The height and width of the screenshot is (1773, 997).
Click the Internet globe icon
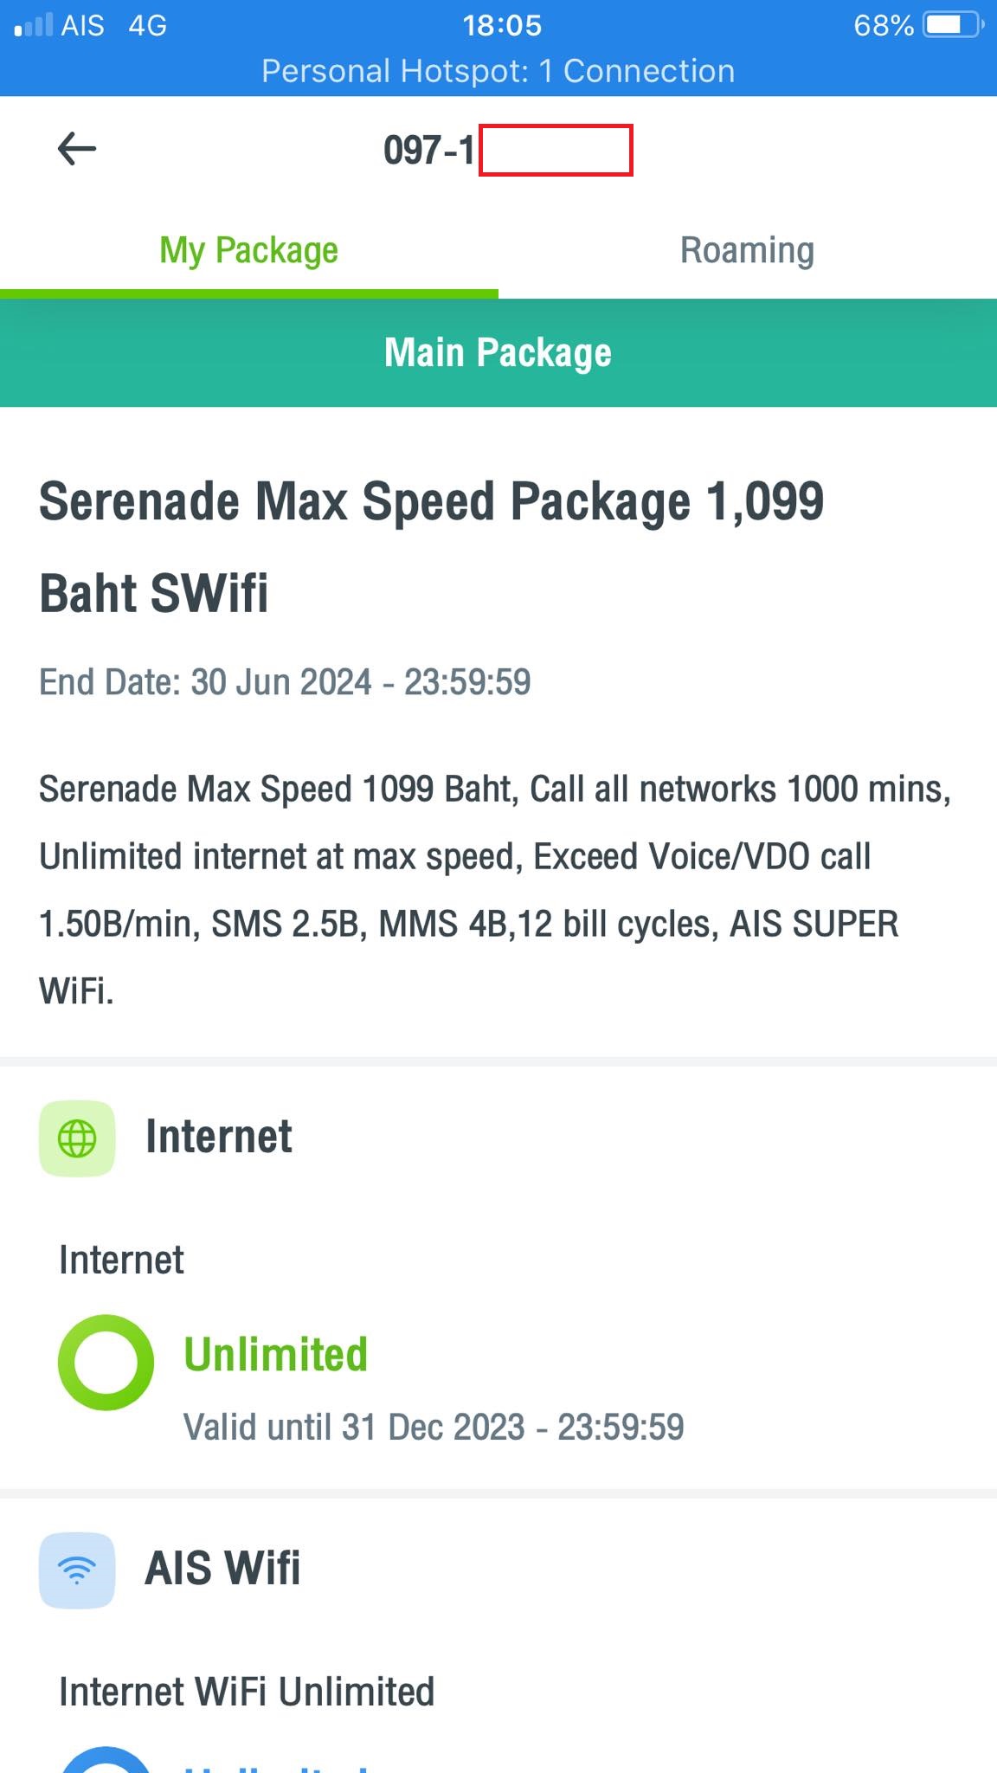coord(77,1138)
